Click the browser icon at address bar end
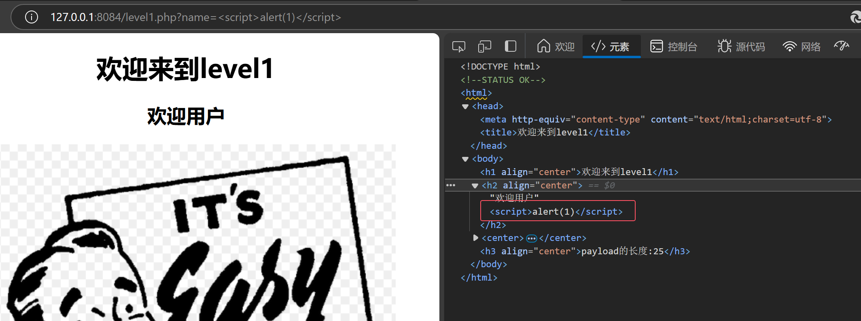The image size is (861, 321). tap(855, 17)
